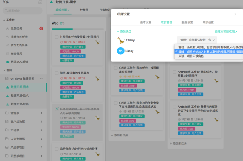This screenshot has height=161, width=243.
Task: Expand the 客户成功部 chevron
Action: point(42,122)
